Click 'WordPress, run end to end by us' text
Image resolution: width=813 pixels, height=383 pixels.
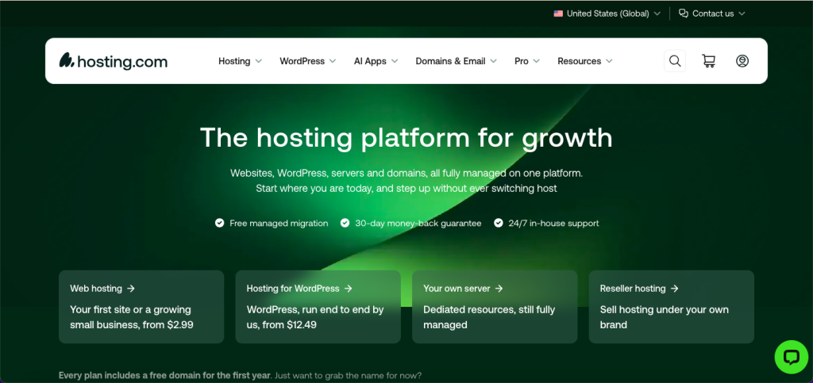315,317
